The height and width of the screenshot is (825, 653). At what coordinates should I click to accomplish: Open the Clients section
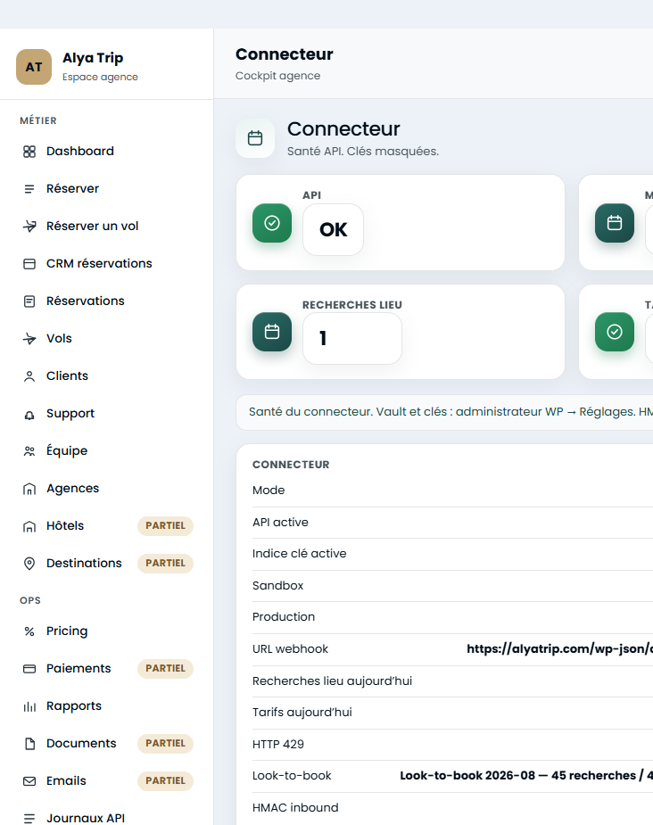[107, 376]
